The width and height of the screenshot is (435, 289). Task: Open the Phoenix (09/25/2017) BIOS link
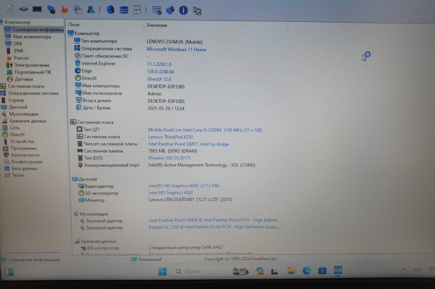point(169,158)
